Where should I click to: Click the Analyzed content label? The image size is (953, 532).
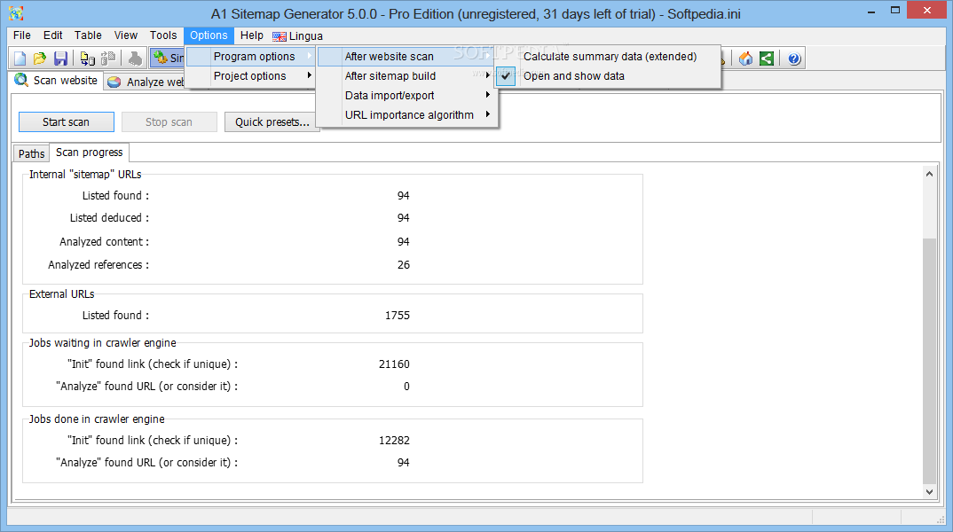click(x=104, y=242)
